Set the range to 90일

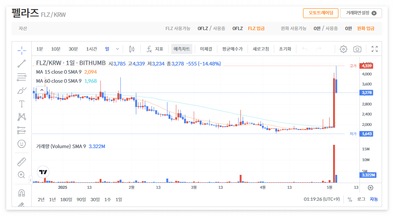click(81, 200)
